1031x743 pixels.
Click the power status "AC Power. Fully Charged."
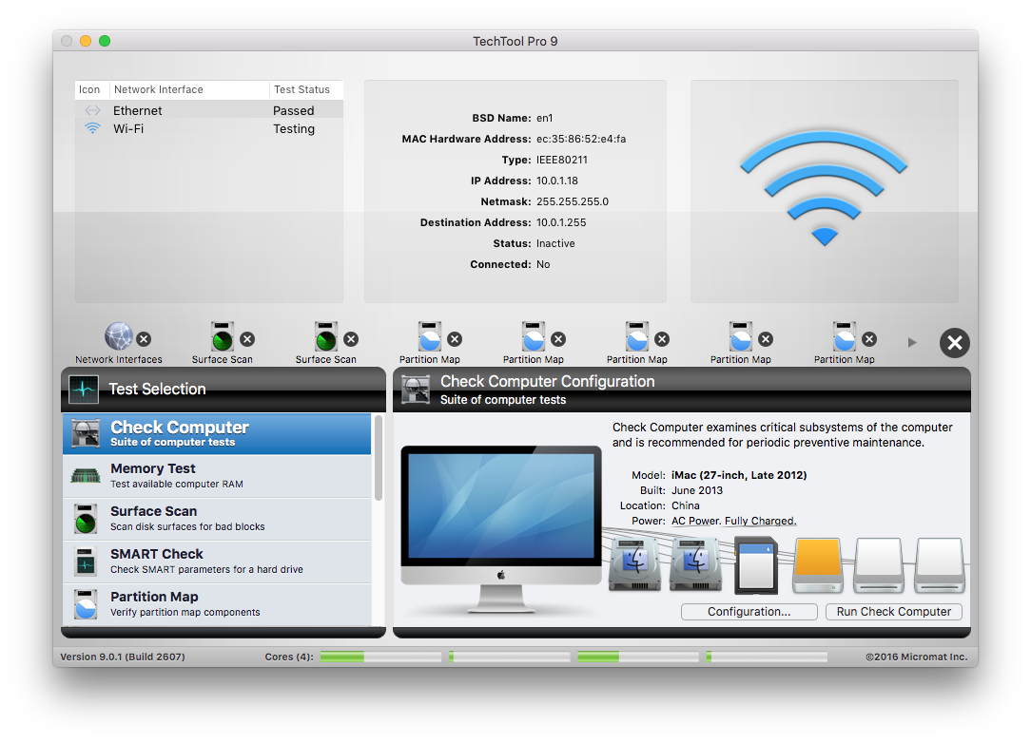pos(734,521)
